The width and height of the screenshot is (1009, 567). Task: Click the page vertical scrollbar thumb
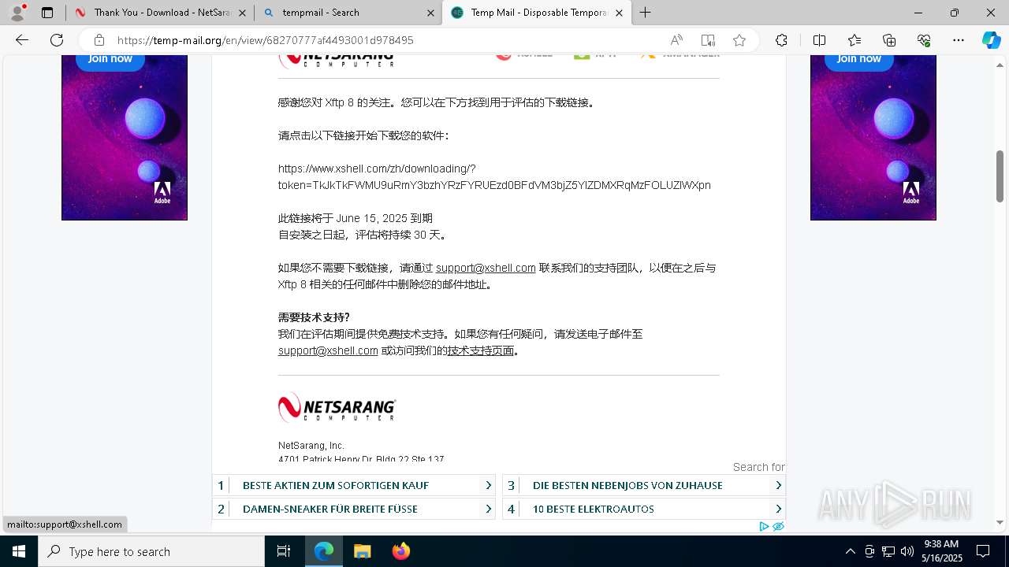tap(1000, 176)
